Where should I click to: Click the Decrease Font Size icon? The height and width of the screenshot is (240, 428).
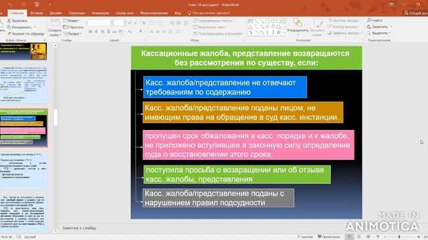(135, 23)
